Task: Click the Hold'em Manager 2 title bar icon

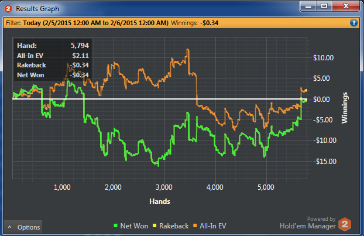Action: 8,9
